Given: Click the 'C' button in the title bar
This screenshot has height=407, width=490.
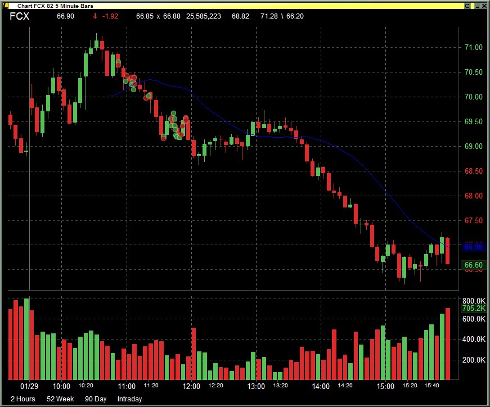Looking at the screenshot, I should tap(467, 6).
